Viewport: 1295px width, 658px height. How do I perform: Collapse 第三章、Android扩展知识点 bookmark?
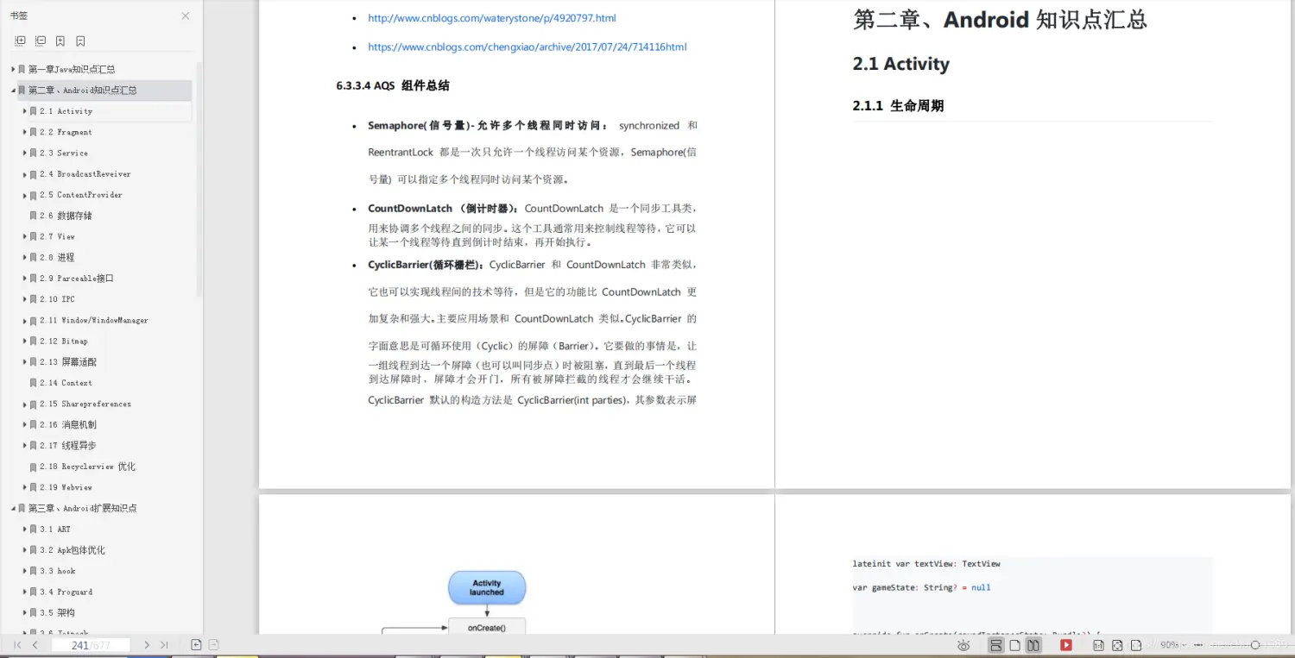pyautogui.click(x=13, y=508)
